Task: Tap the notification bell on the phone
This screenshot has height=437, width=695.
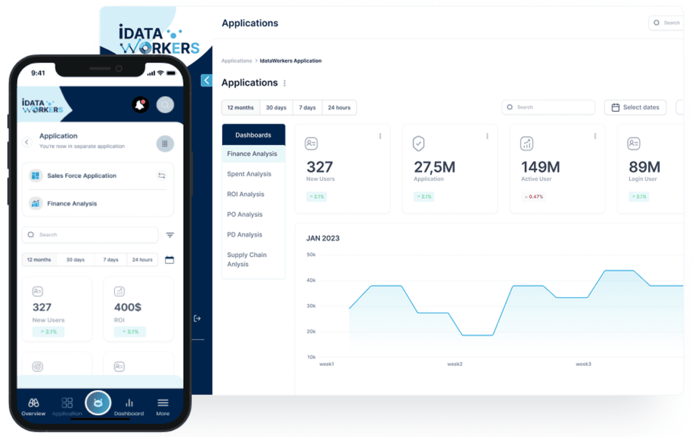Action: pos(140,105)
